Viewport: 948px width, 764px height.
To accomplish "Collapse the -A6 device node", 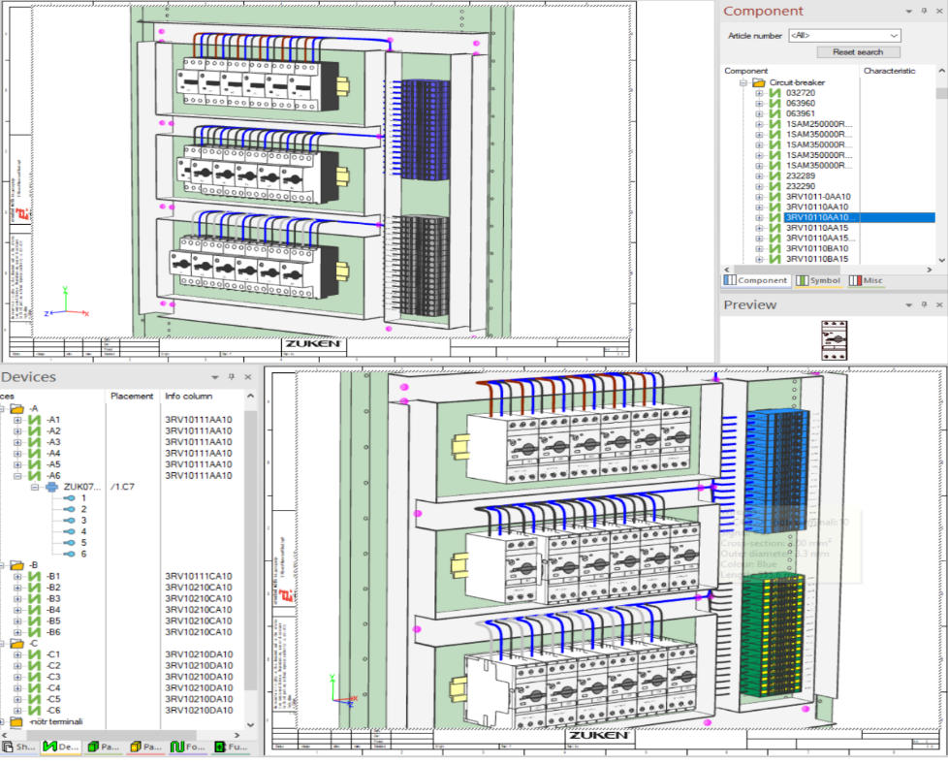I will click(17, 475).
